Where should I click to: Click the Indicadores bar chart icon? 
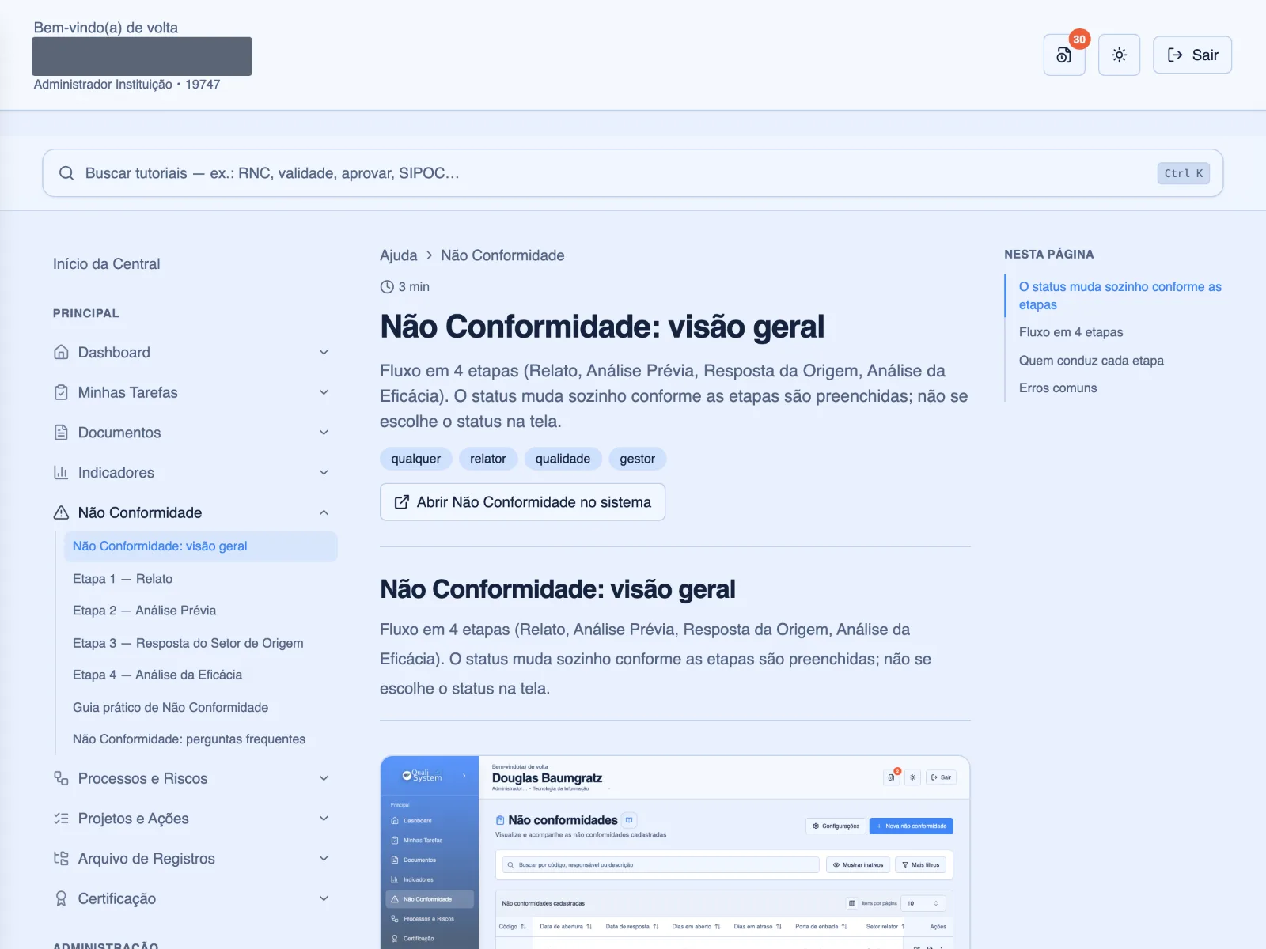[61, 472]
